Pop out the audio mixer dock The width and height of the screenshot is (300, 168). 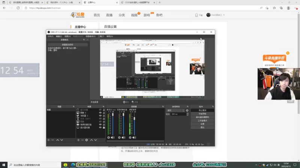point(163,106)
